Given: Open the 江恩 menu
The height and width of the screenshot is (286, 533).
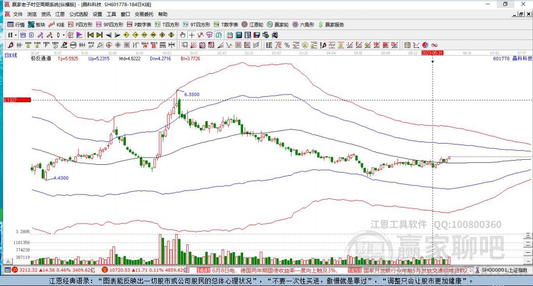Looking at the screenshot, I should click(x=60, y=14).
